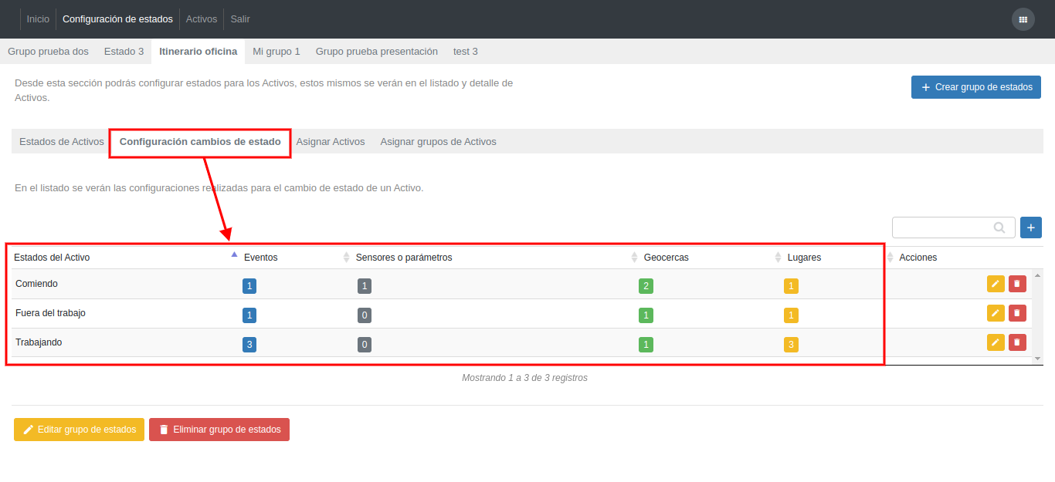
Task: Click the blue plus add configuration button
Action: click(x=1030, y=228)
